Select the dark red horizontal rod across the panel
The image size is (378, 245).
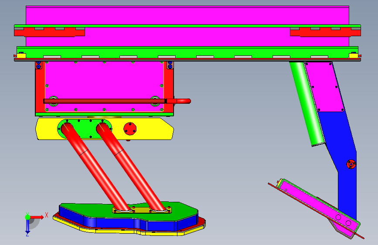click(x=104, y=101)
